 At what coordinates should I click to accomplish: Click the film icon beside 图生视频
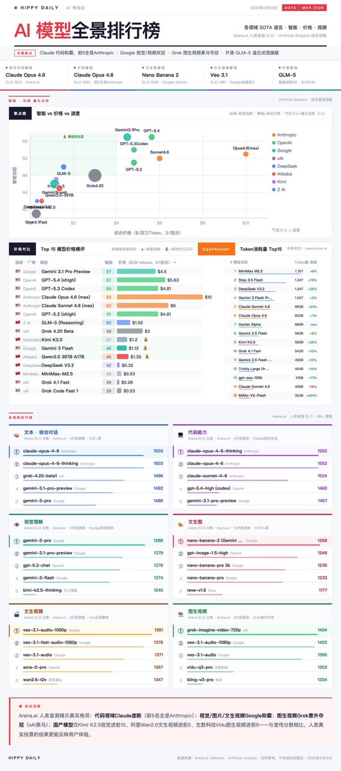(180, 613)
